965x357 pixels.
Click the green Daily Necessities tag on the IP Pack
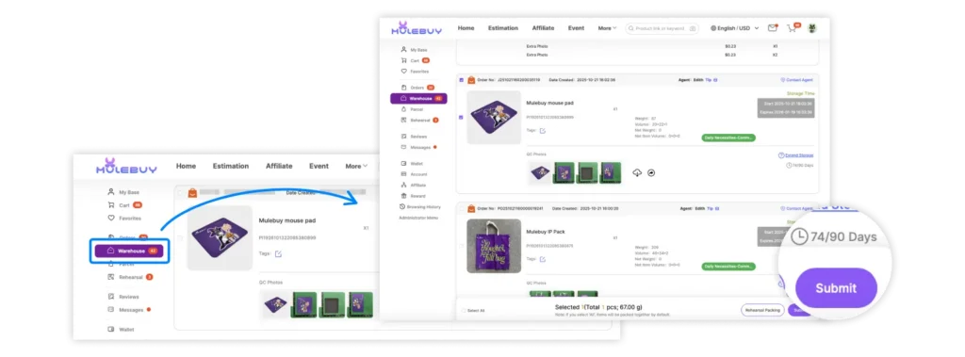pos(728,267)
